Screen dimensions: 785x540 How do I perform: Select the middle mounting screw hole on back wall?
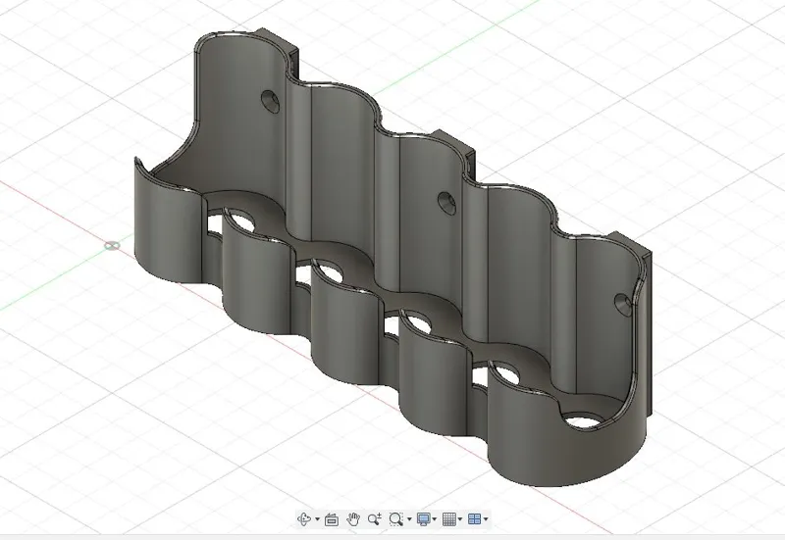pos(446,203)
